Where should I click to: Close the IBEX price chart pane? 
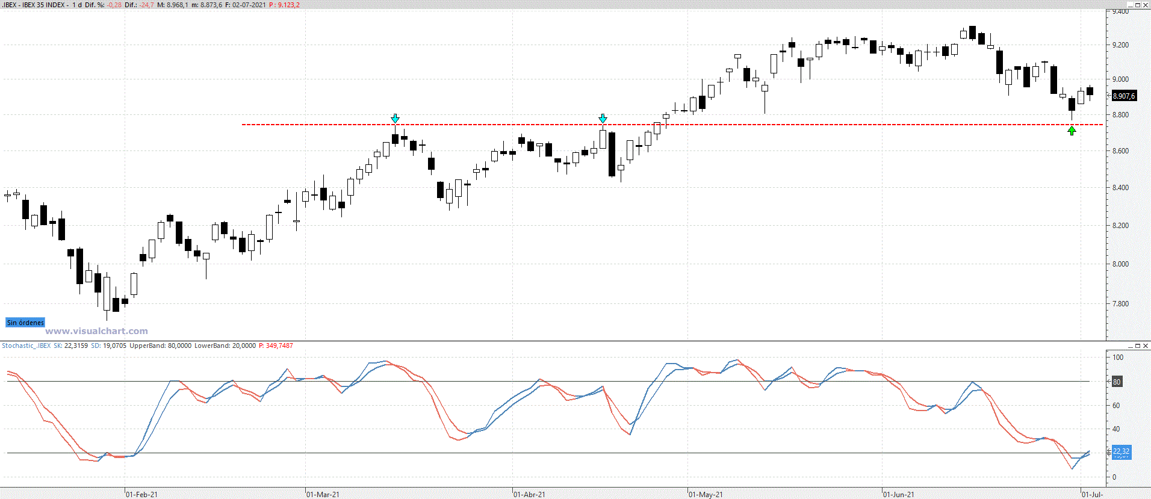coord(1146,5)
